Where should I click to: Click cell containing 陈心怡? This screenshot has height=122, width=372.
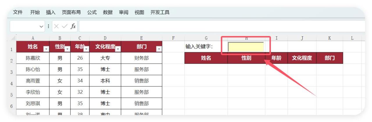[33, 69]
